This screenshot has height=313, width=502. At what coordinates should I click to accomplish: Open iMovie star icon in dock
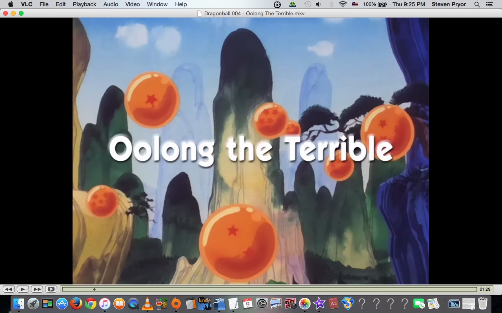319,303
